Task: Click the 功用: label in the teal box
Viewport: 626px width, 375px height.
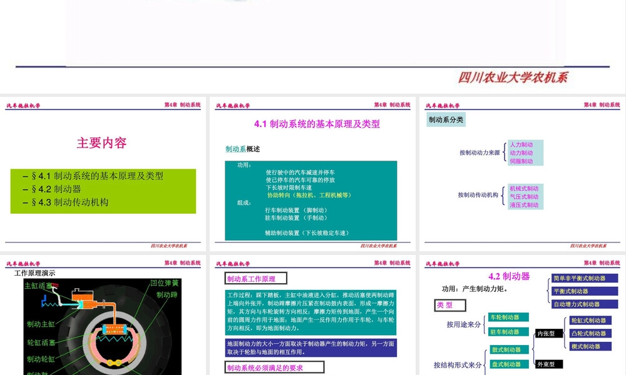Action: tap(244, 165)
